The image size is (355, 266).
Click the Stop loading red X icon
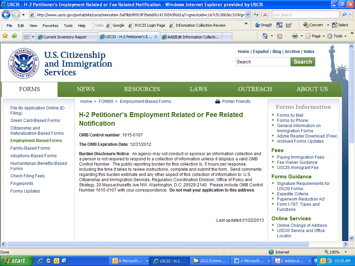[265, 15]
